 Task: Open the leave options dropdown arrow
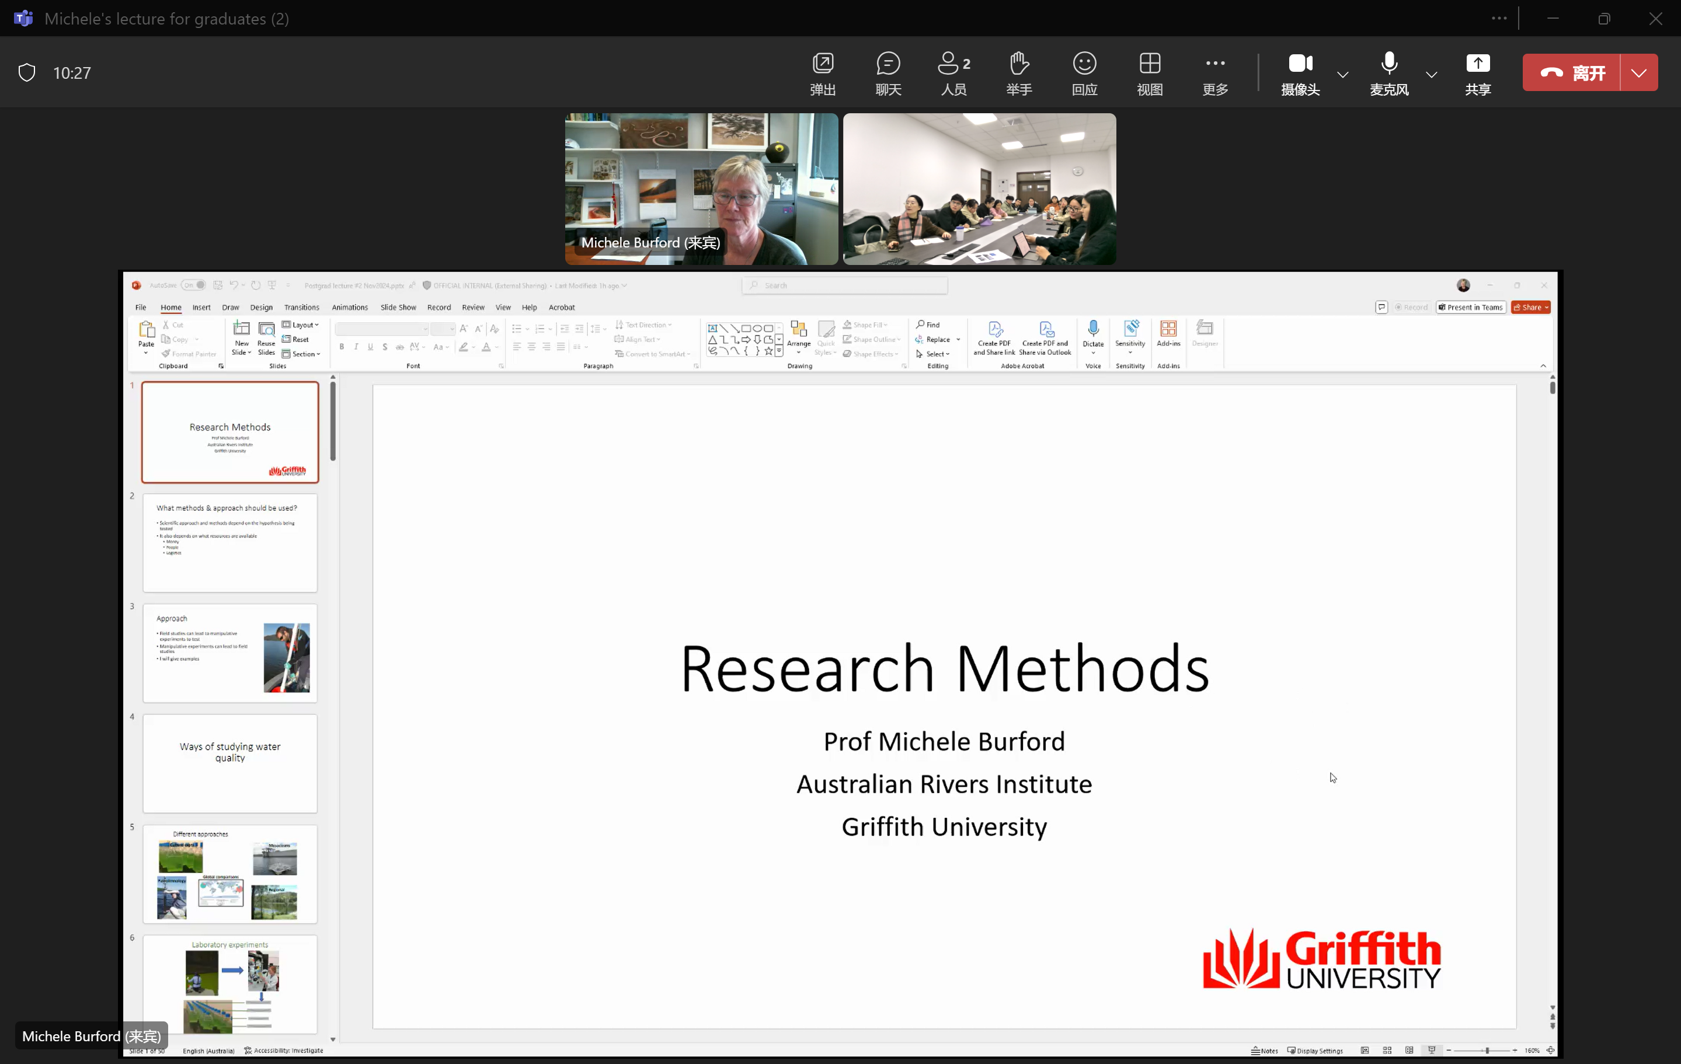click(x=1638, y=72)
